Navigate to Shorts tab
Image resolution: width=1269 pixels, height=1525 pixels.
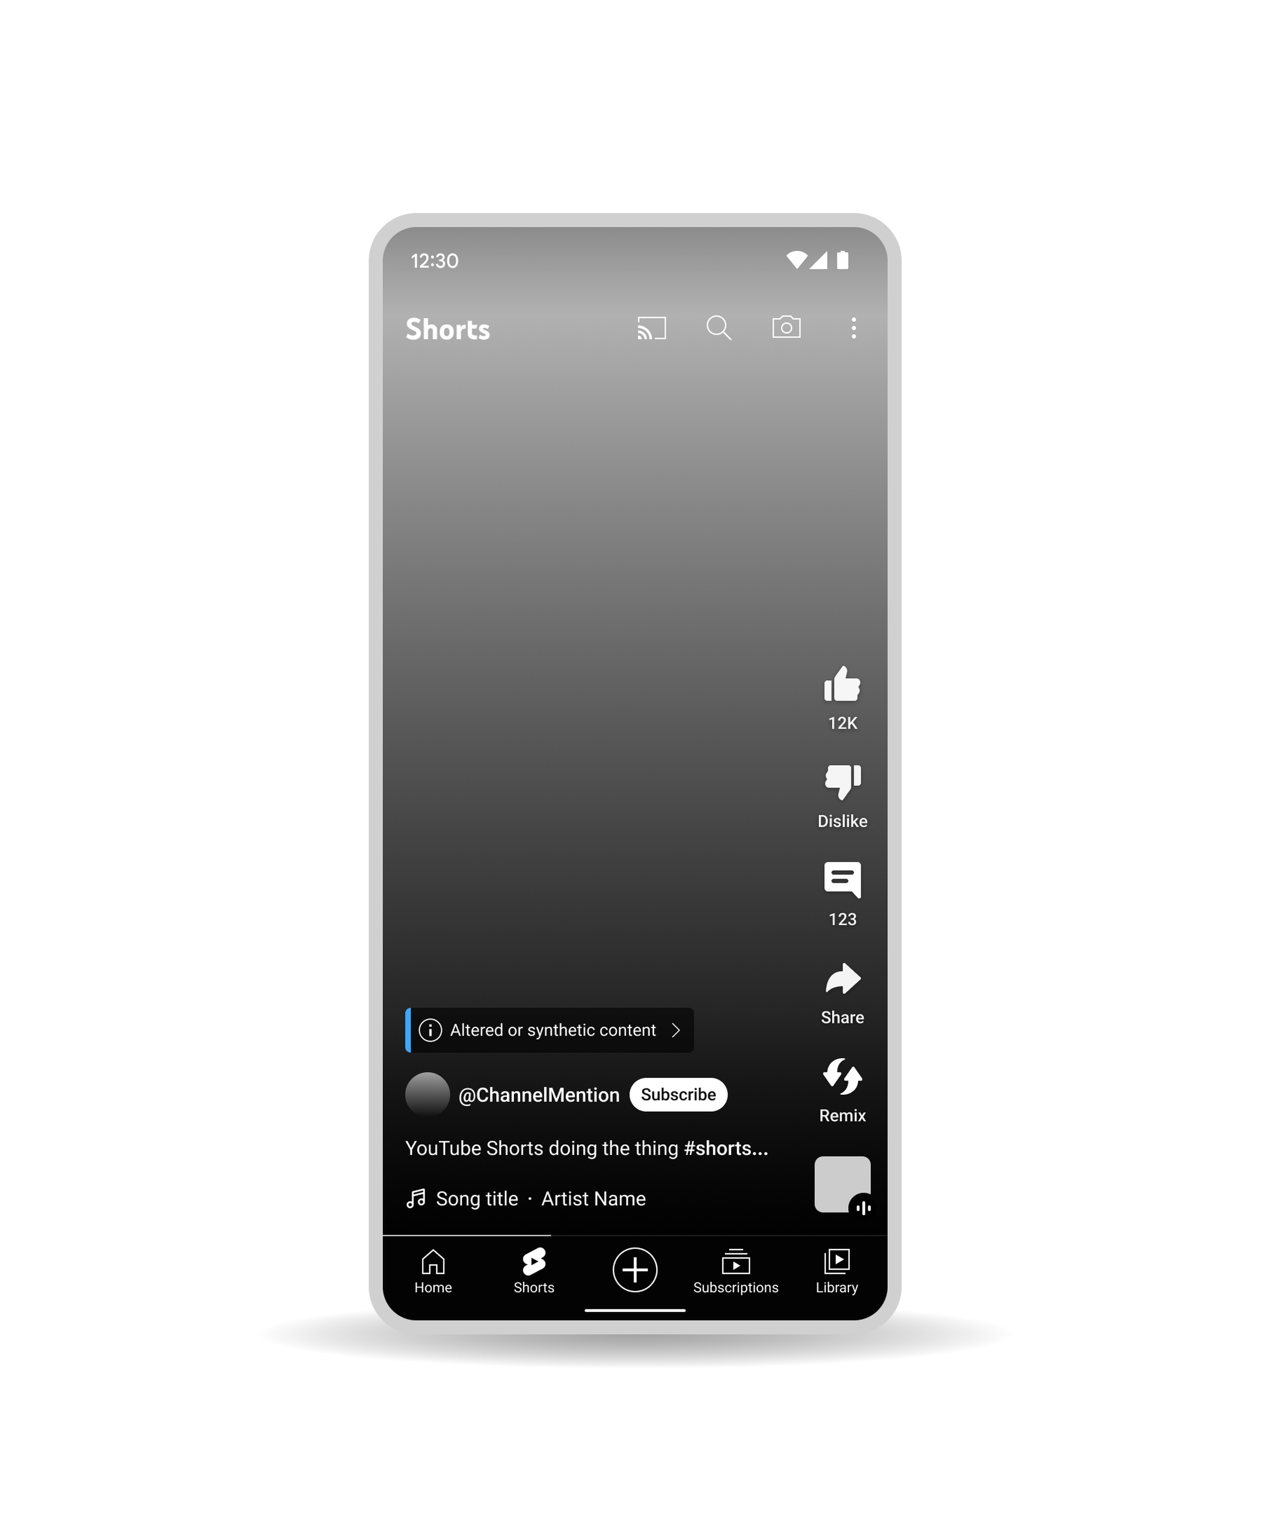click(535, 1273)
